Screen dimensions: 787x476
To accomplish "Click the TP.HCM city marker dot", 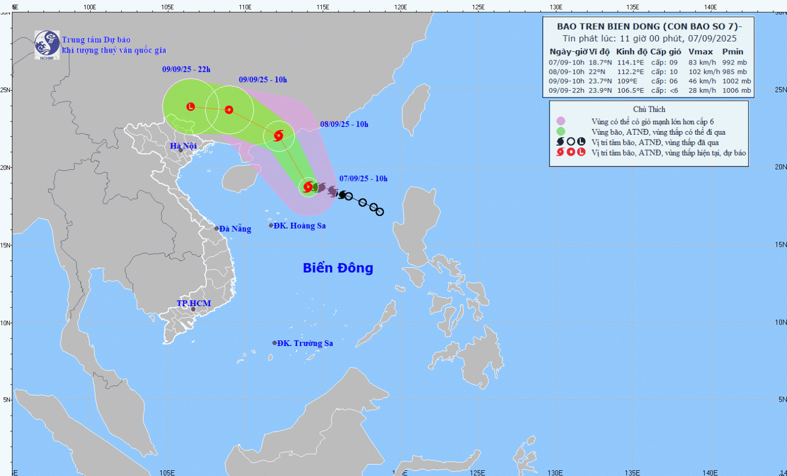I will tap(193, 309).
